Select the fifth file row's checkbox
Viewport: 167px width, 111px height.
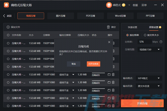(8, 75)
